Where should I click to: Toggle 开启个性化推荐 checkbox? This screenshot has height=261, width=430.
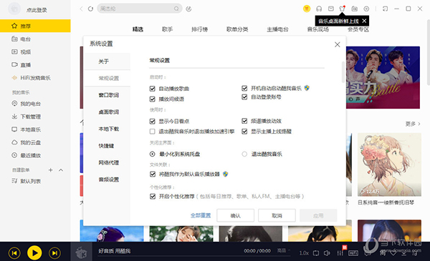[x=153, y=196]
